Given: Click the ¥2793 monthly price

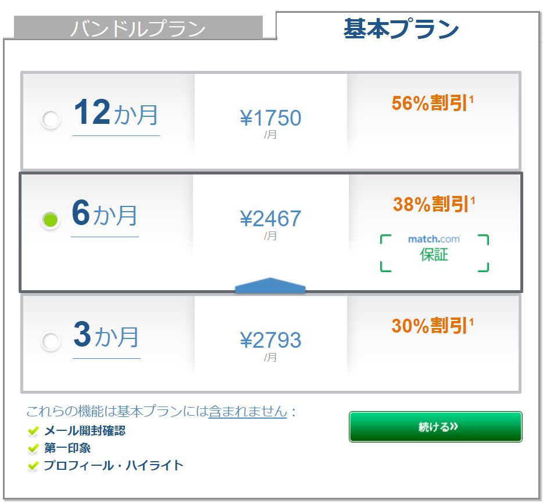Looking at the screenshot, I should (x=270, y=340).
